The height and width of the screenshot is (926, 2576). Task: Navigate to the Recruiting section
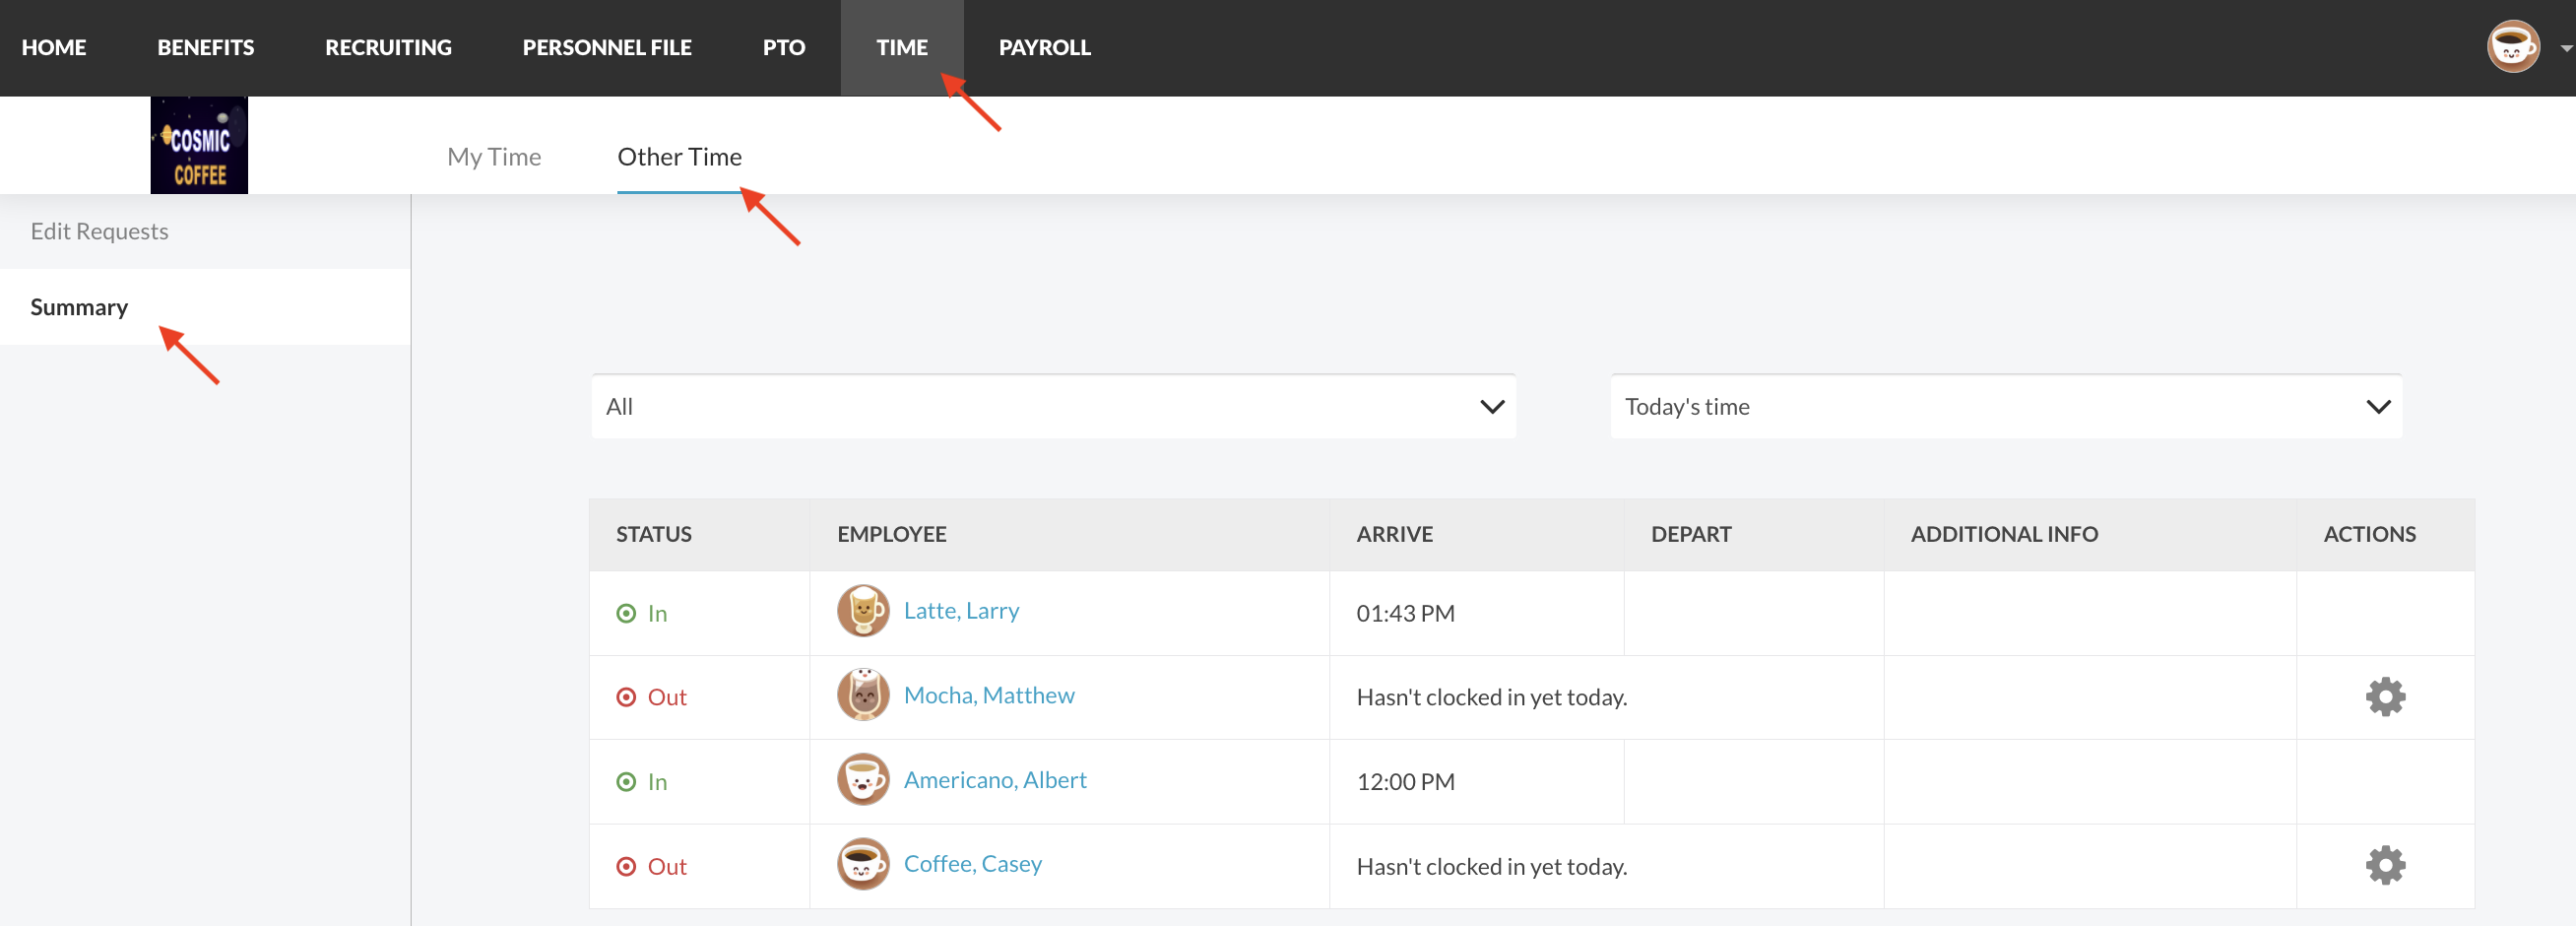(x=388, y=47)
